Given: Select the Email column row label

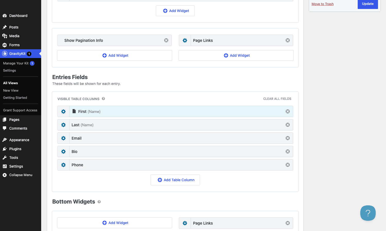Looking at the screenshot, I should pos(76,138).
